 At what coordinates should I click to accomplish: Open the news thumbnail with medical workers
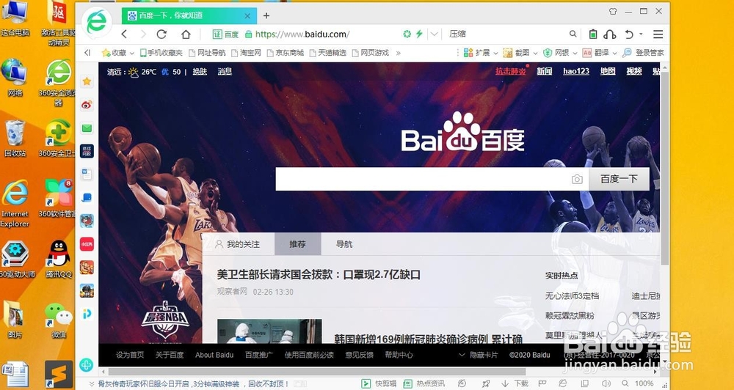click(x=269, y=331)
